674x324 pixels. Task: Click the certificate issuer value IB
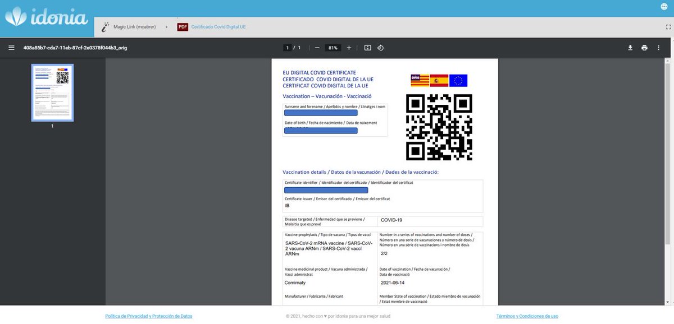[288, 206]
